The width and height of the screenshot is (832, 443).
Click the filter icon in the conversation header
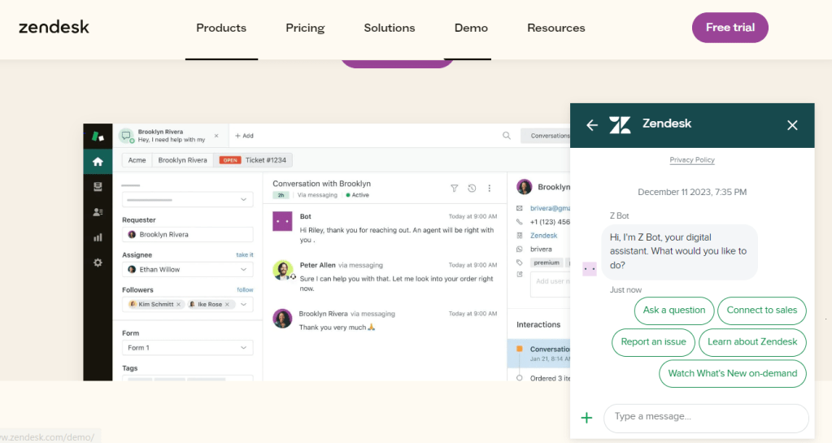pos(455,188)
